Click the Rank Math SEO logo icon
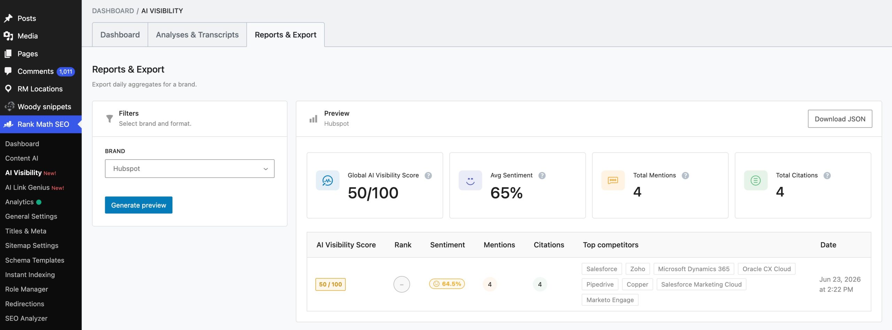The image size is (892, 330). [x=8, y=124]
